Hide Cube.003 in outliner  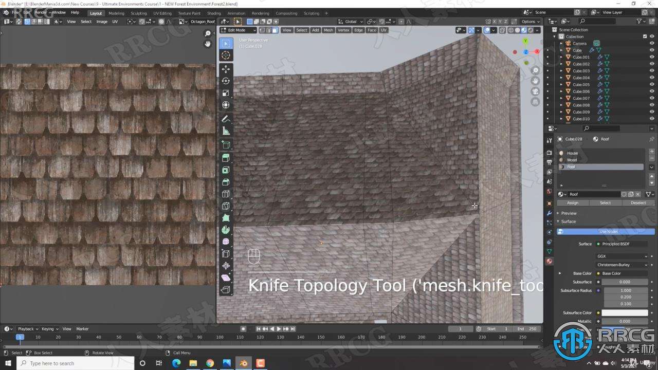click(x=651, y=71)
